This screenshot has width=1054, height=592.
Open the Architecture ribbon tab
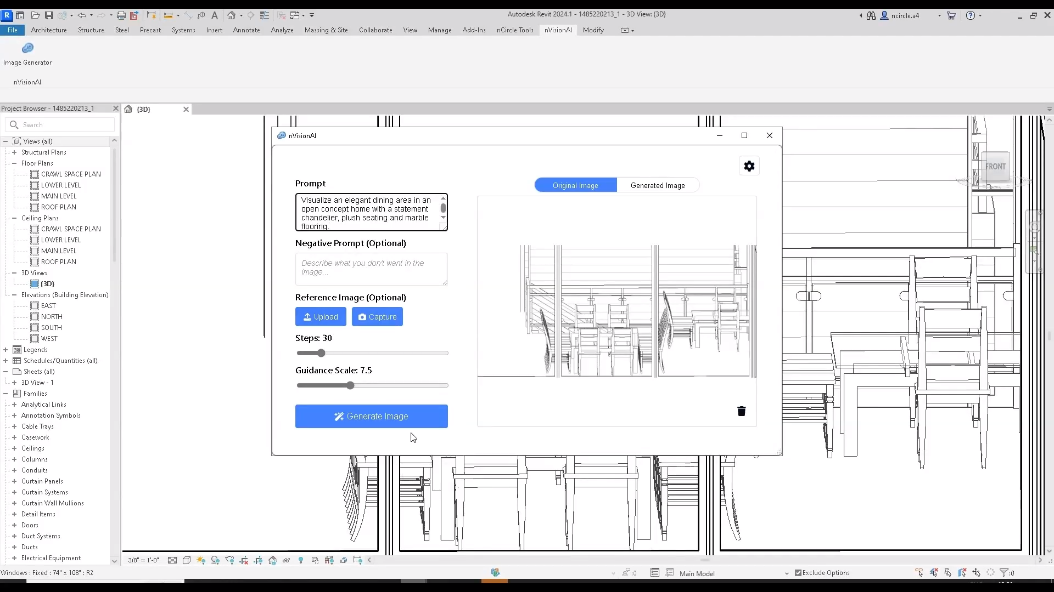click(x=49, y=30)
